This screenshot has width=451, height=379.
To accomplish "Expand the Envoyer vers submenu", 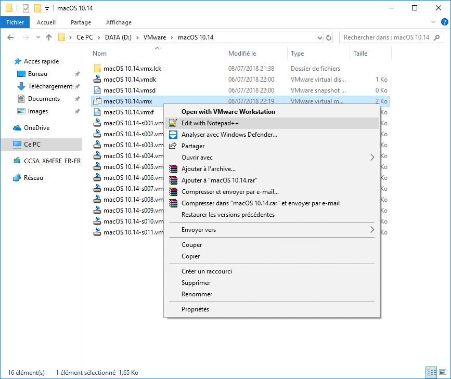I will pyautogui.click(x=272, y=230).
